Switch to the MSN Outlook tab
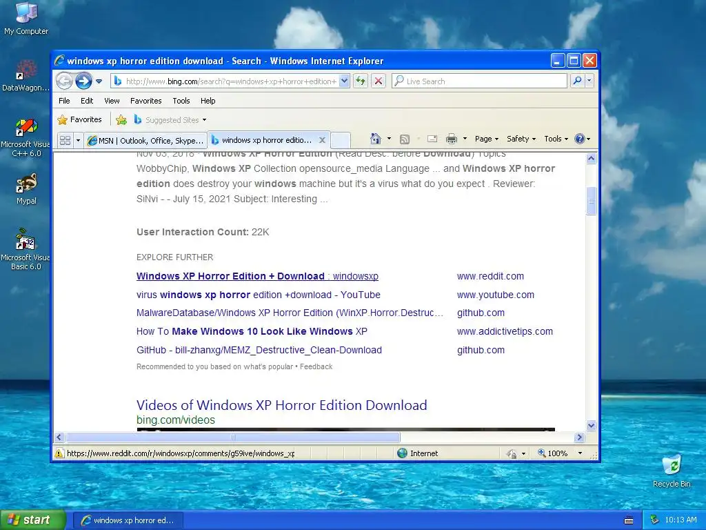This screenshot has width=706, height=530. click(x=145, y=141)
